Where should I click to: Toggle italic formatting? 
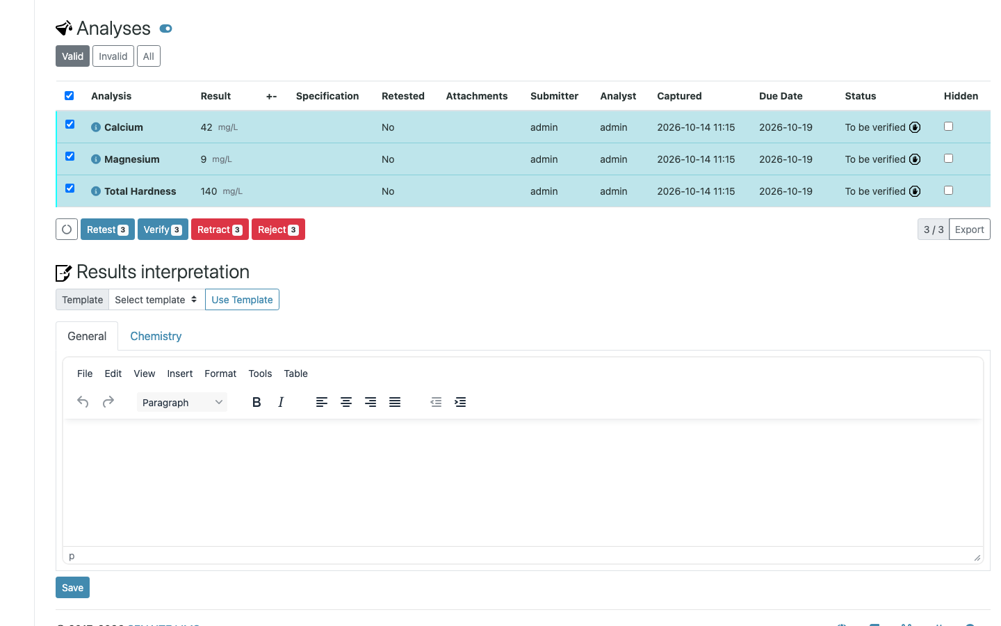point(281,402)
